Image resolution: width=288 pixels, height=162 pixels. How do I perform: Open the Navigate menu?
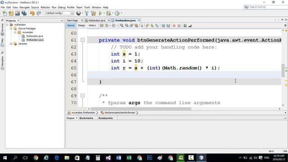point(25,7)
